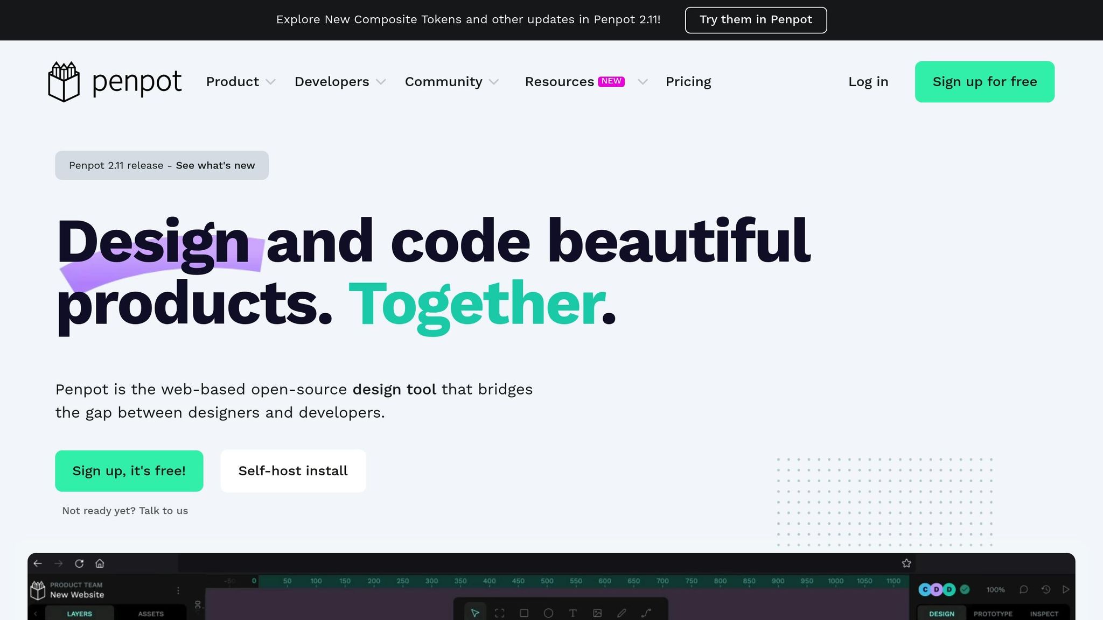Expand the Developers dropdown menu
The image size is (1103, 620).
[340, 82]
